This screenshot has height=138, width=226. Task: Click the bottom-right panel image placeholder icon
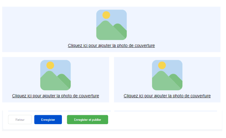(167, 75)
